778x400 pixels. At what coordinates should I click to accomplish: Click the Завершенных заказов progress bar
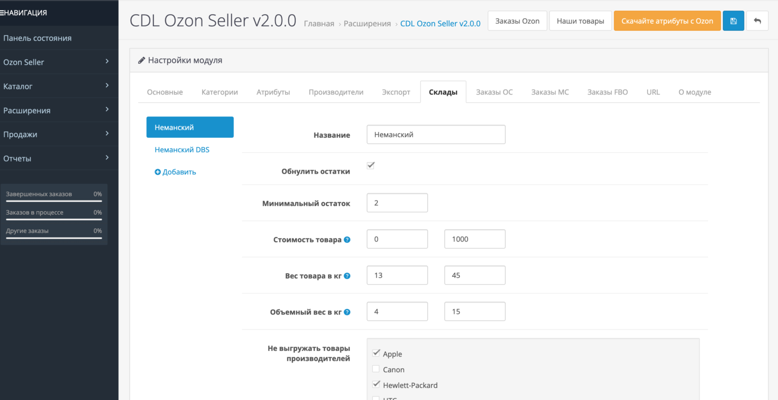pos(54,201)
